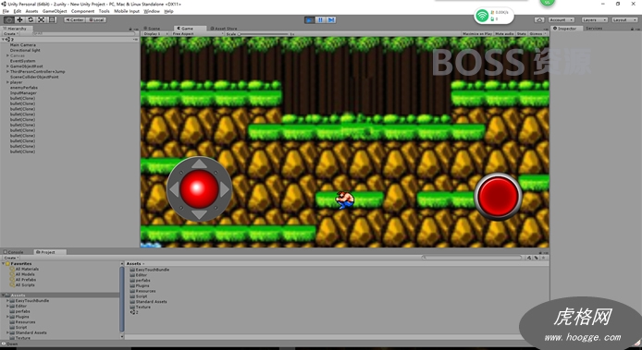Toggle Center pivot mode
The image size is (642, 350).
(74, 19)
